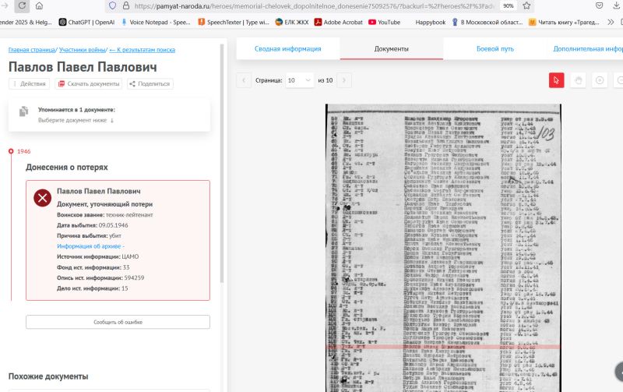Screen dimensions: 623x392
Task: Return via К результатам поиска link
Action: (143, 50)
